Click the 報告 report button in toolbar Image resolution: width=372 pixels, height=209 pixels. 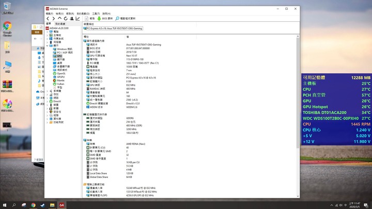(90, 19)
